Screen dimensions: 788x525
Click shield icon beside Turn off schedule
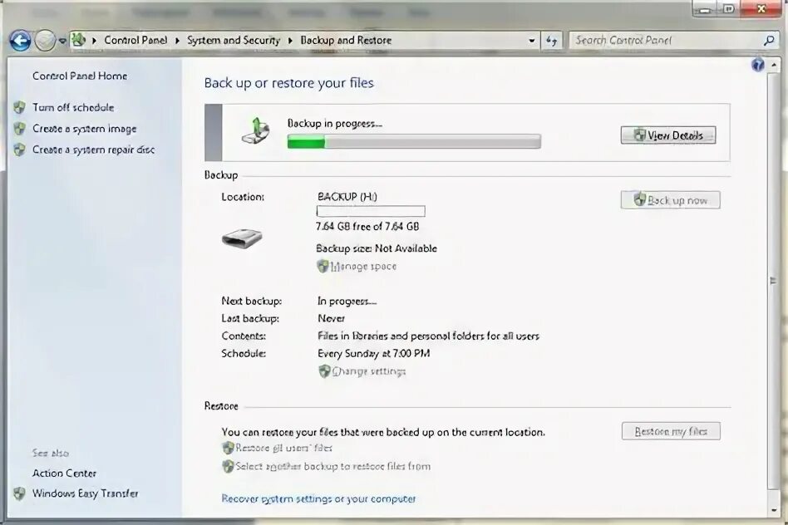(20, 107)
